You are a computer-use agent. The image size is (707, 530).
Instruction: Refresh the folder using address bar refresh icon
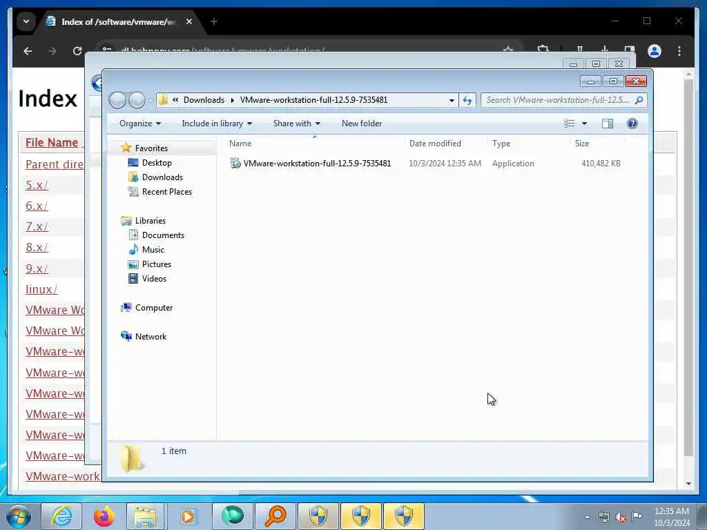coord(467,100)
